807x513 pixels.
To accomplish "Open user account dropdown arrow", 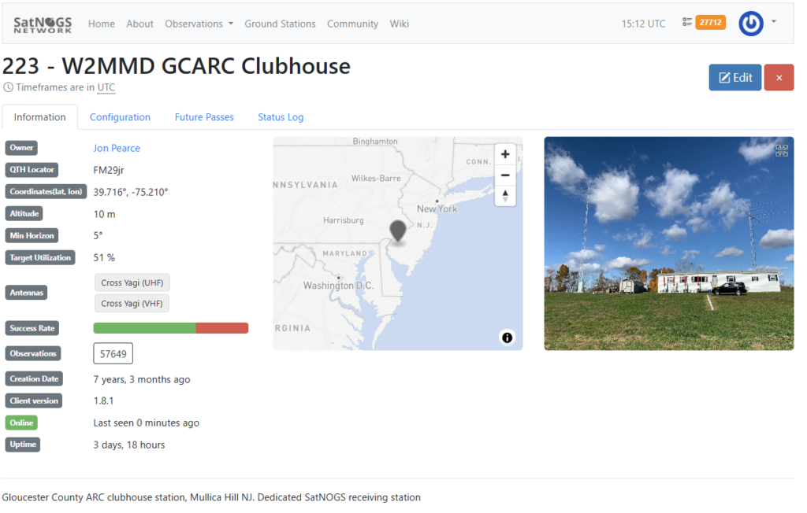I will coord(774,22).
